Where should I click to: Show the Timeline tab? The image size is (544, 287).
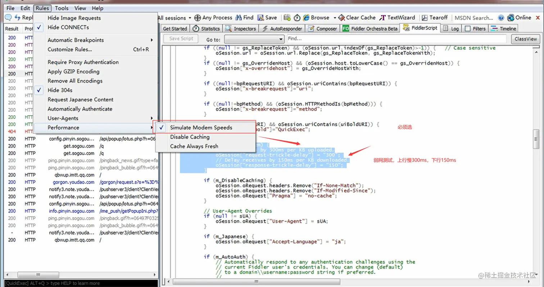(x=503, y=29)
